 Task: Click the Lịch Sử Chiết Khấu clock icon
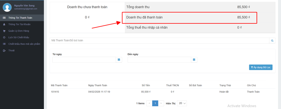pos(4,37)
